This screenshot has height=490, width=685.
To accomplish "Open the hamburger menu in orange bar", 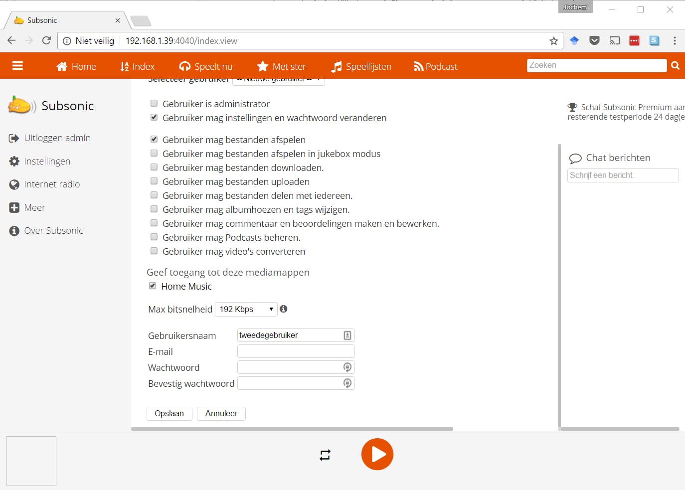I will (x=17, y=66).
